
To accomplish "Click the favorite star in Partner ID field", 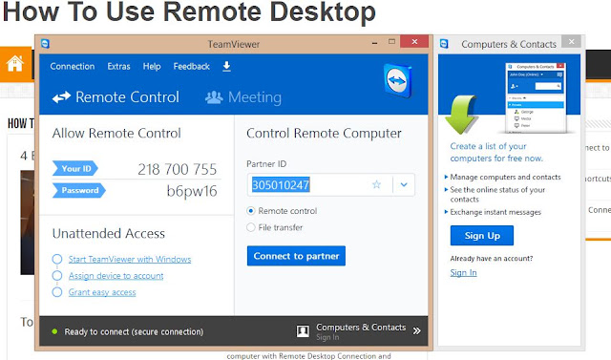I will pos(376,184).
